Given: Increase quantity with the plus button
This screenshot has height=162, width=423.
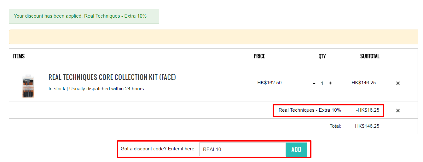Looking at the screenshot, I should pos(330,83).
